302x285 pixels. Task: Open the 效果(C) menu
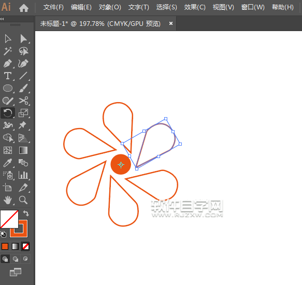point(195,7)
